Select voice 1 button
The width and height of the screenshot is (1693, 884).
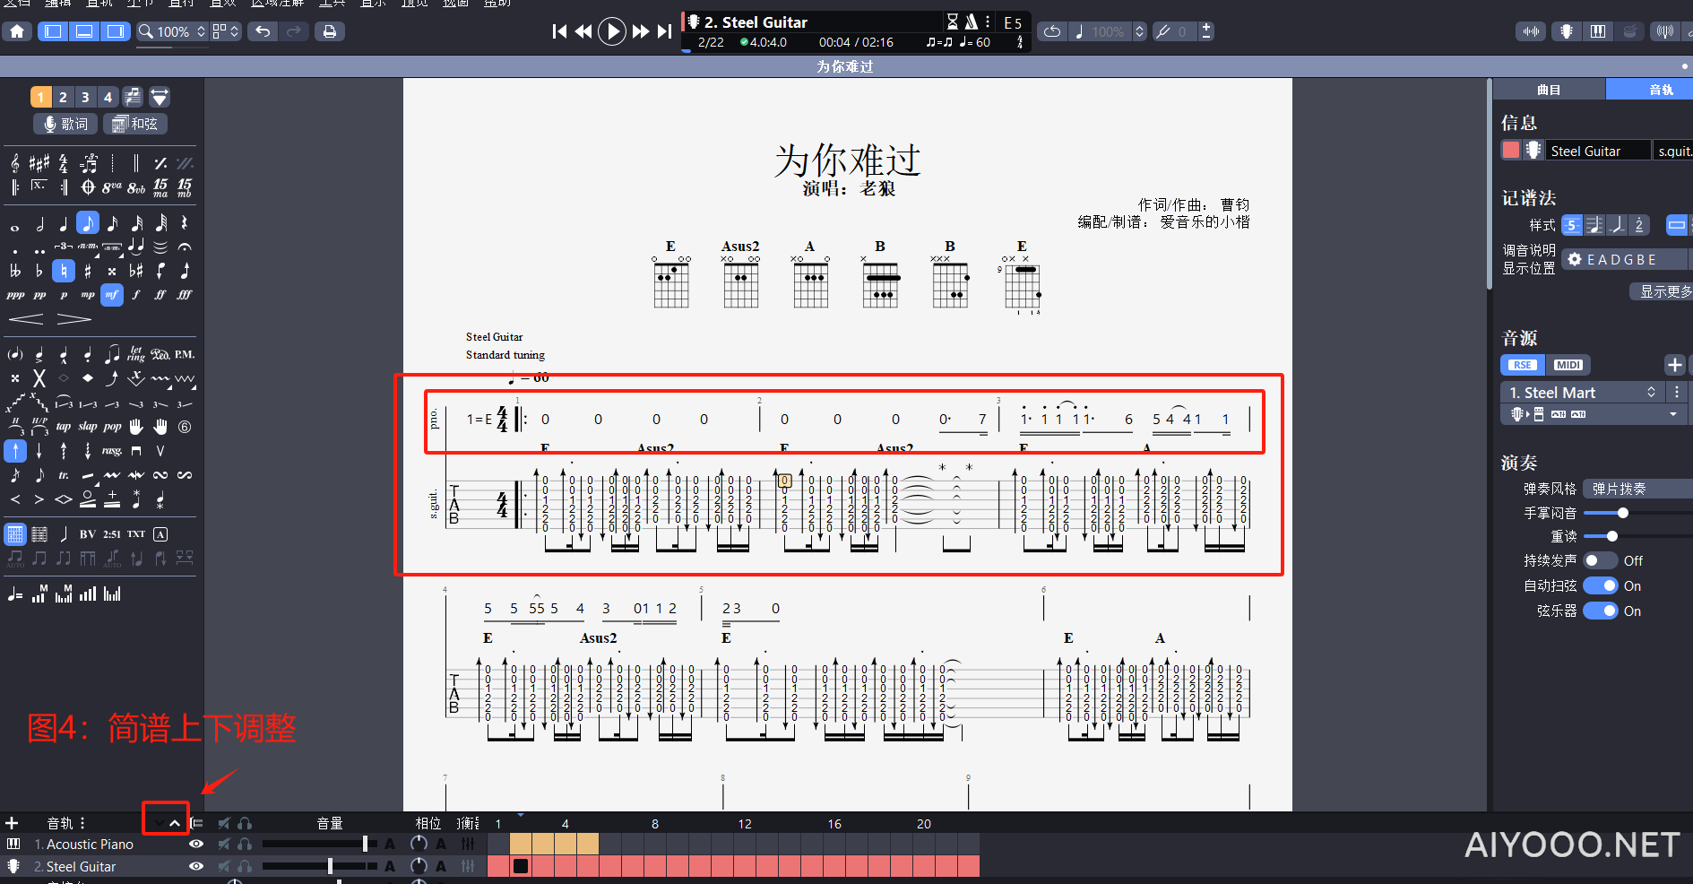[40, 97]
